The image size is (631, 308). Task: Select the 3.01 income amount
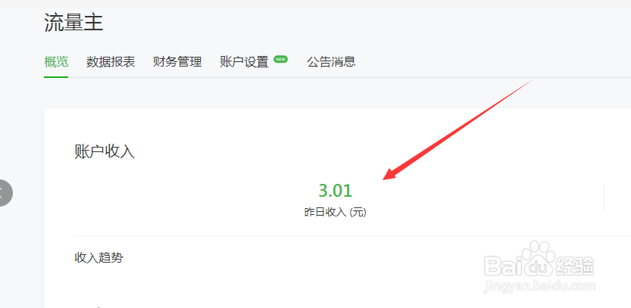(x=336, y=190)
